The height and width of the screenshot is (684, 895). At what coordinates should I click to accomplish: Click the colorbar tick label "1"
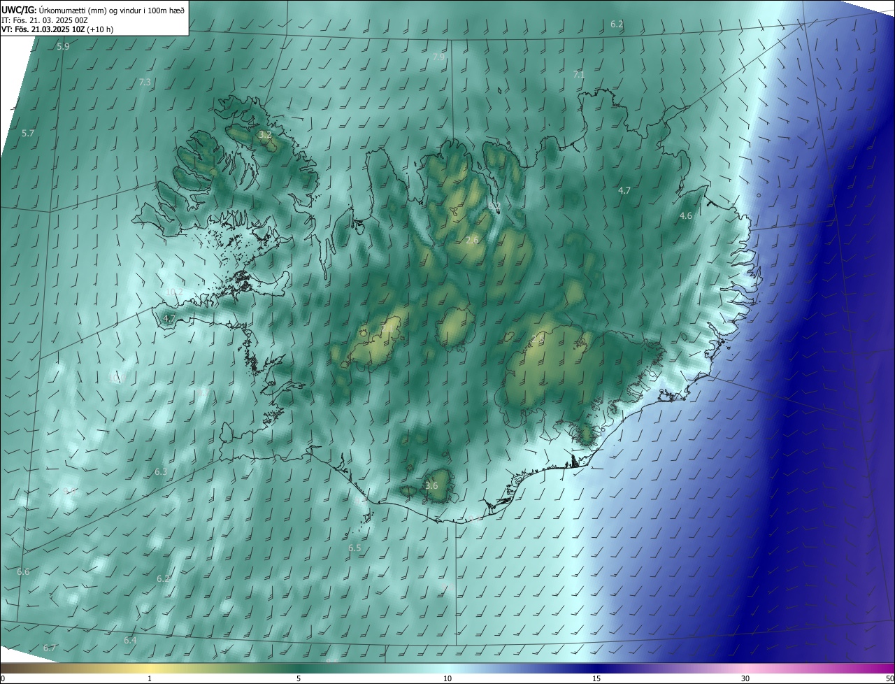(150, 678)
